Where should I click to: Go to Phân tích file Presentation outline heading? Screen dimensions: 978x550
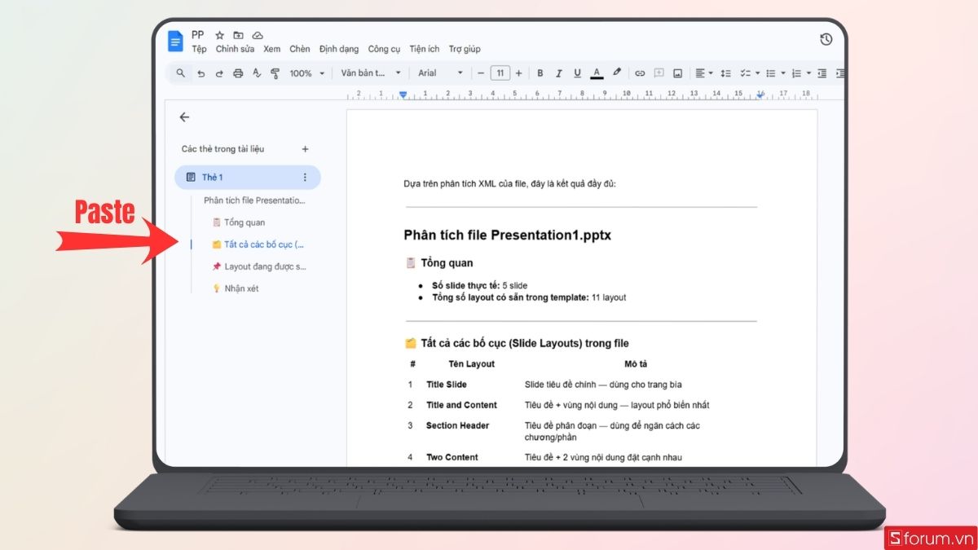coord(254,200)
